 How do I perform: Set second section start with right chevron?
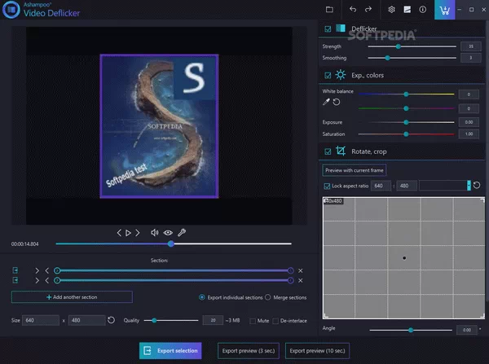point(37,280)
